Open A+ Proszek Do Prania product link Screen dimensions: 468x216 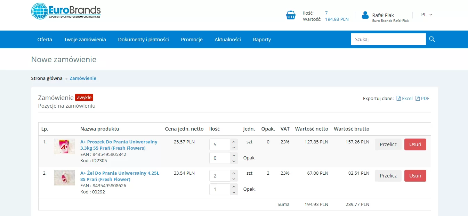click(119, 145)
